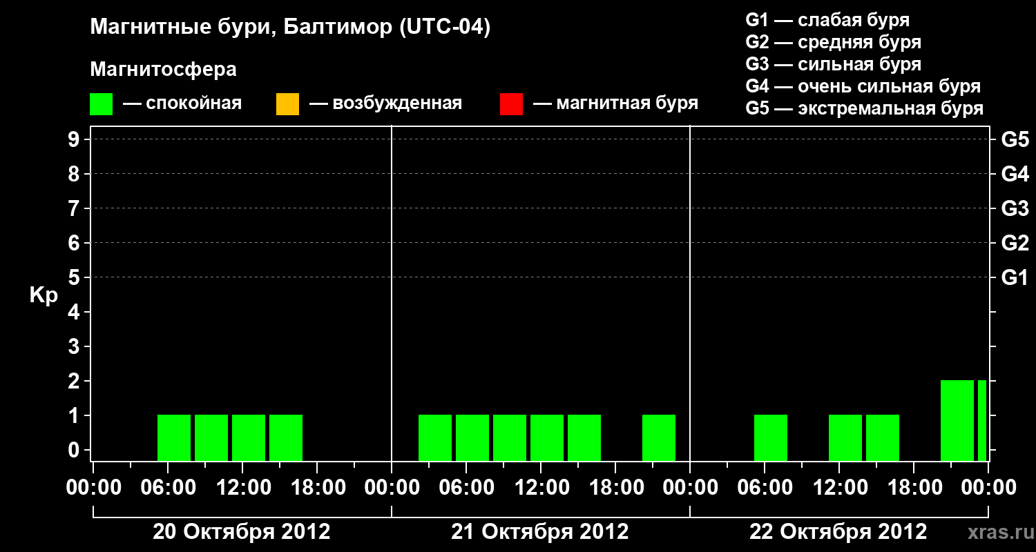This screenshot has width=1036, height=552.
Task: Click the narrow final Kp 2 bar
Action: [x=982, y=420]
